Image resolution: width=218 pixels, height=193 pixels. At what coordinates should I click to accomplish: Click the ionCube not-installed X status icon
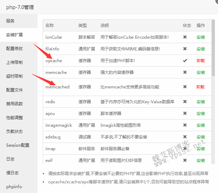coord(185,37)
